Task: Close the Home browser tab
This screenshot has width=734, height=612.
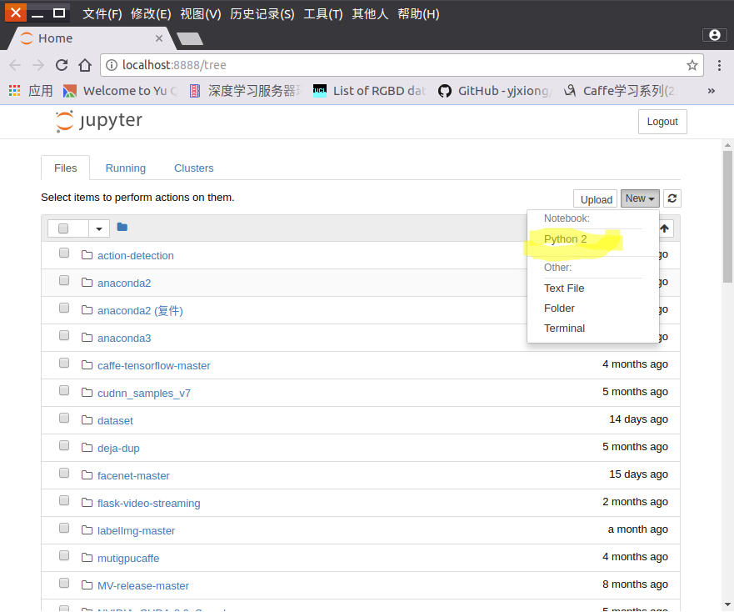Action: [x=159, y=38]
